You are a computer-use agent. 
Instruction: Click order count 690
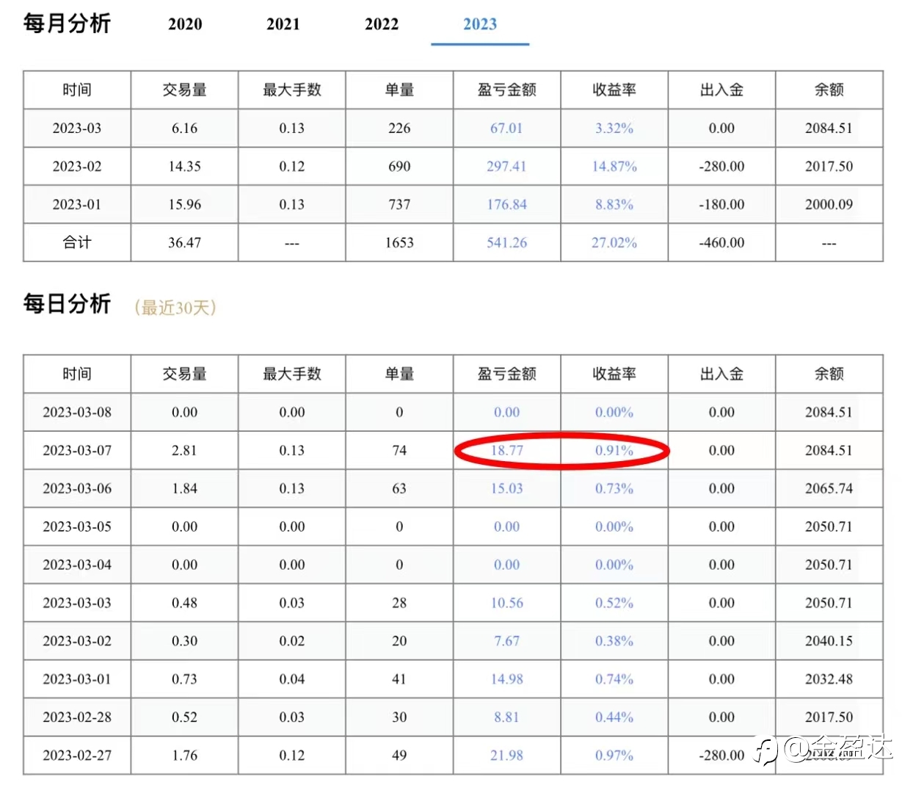pyautogui.click(x=399, y=167)
